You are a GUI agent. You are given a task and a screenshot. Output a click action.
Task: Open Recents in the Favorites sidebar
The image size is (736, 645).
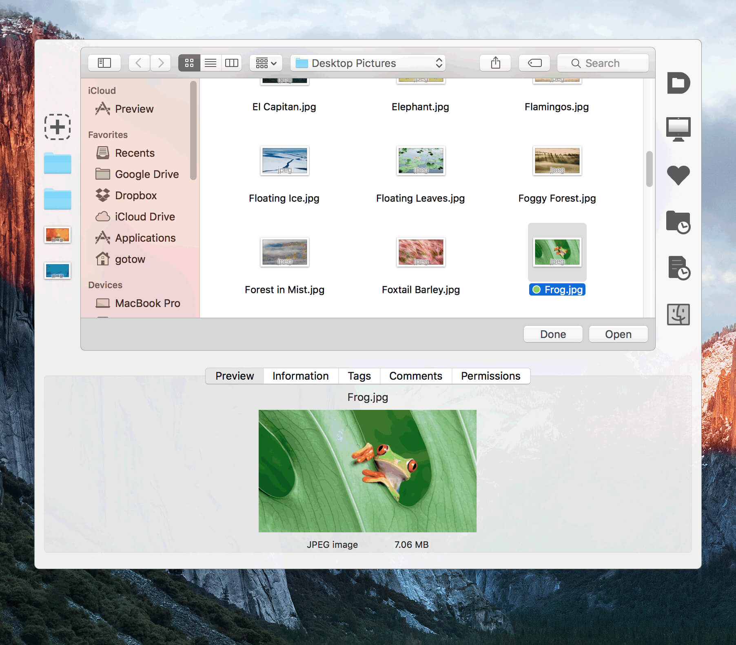click(135, 153)
